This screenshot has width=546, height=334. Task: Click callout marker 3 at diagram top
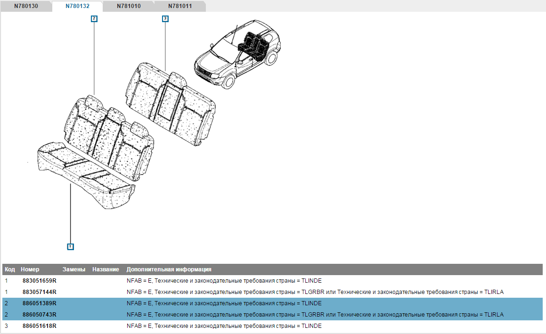click(165, 19)
